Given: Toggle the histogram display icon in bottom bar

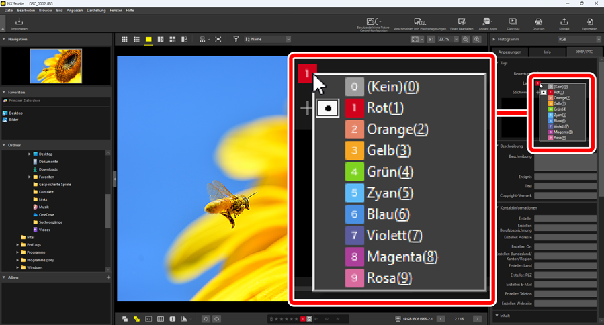Looking at the screenshot, I should pos(184,319).
